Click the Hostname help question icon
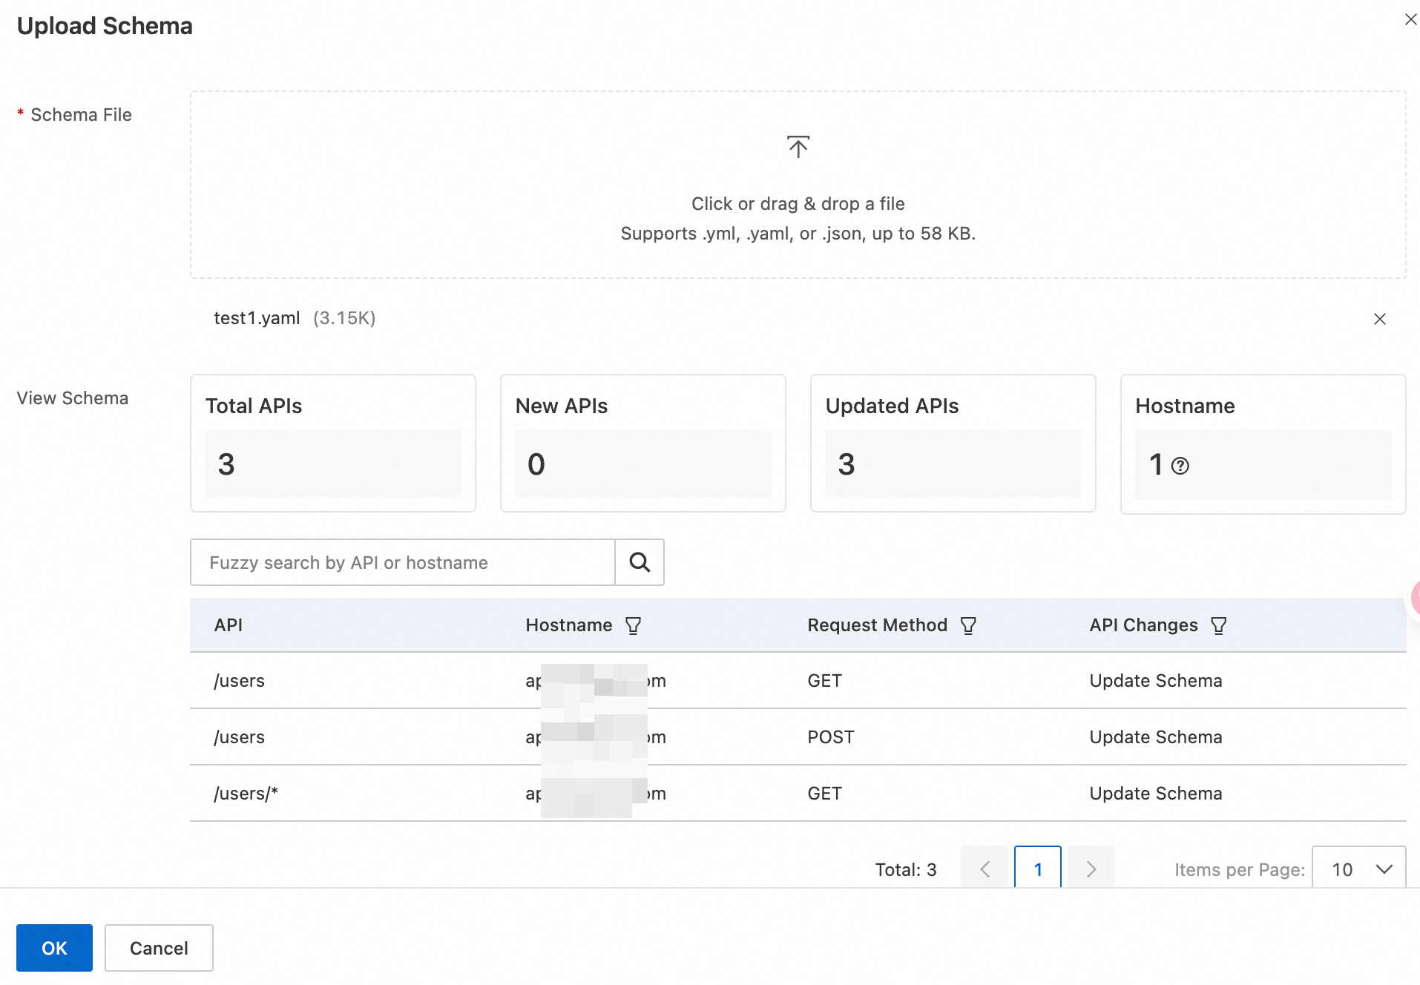The width and height of the screenshot is (1420, 985). [1180, 466]
